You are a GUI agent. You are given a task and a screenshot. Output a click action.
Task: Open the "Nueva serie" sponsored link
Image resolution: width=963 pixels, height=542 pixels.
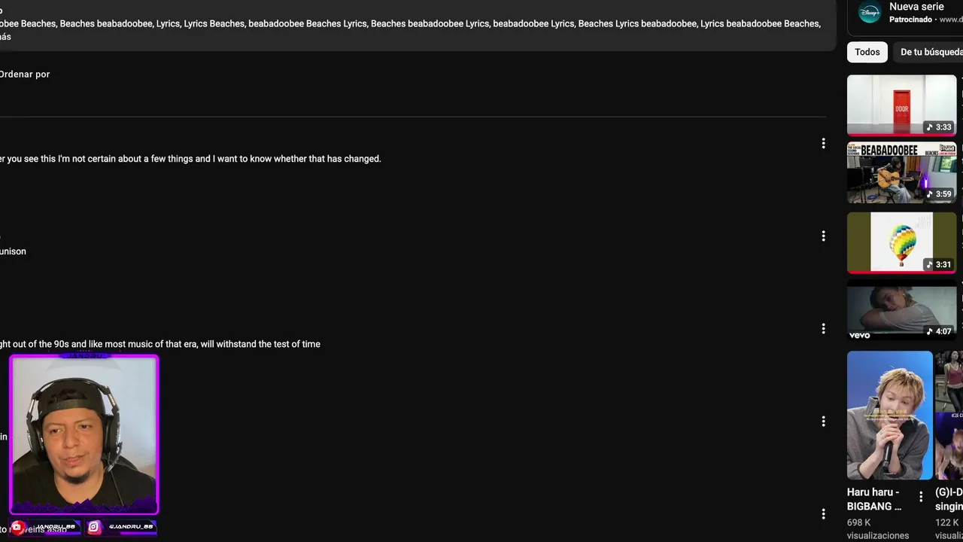pyautogui.click(x=916, y=7)
